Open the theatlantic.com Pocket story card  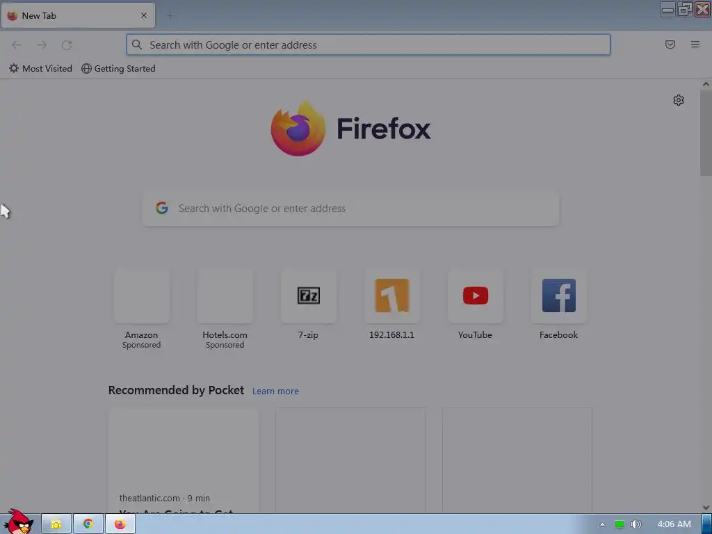[x=184, y=460]
